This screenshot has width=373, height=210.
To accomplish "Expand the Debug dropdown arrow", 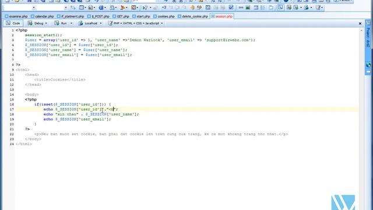I will coord(46,23).
